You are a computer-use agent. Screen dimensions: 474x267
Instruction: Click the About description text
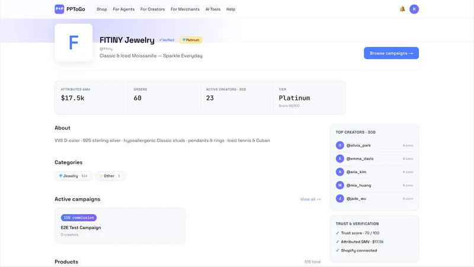pos(162,141)
